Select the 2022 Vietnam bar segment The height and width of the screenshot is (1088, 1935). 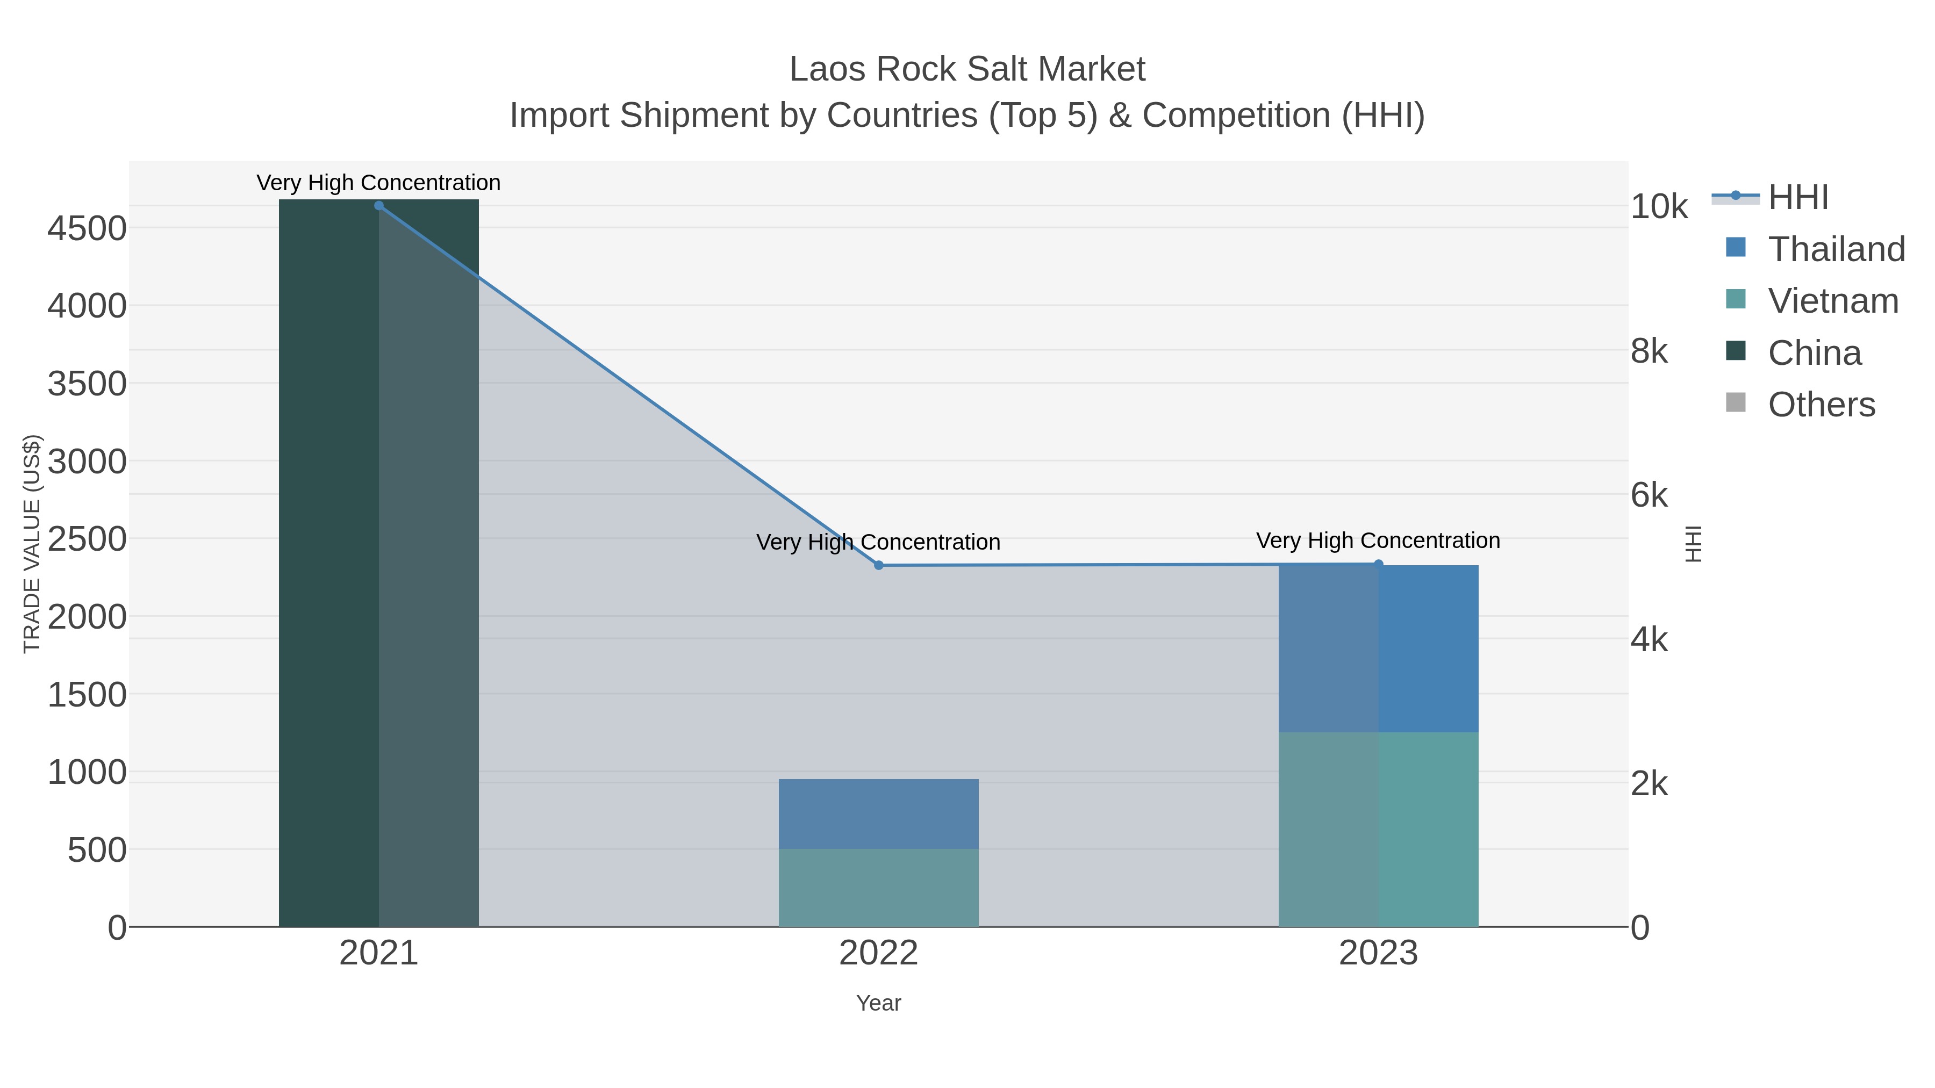pyautogui.click(x=879, y=888)
